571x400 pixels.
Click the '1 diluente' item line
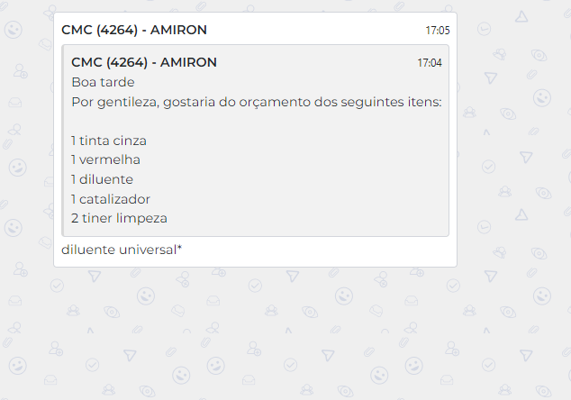click(x=102, y=179)
